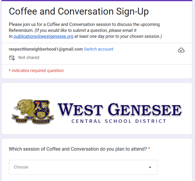195x181 pixels.
Task: Click the red asterisk after the session question
Action: pyautogui.click(x=149, y=149)
